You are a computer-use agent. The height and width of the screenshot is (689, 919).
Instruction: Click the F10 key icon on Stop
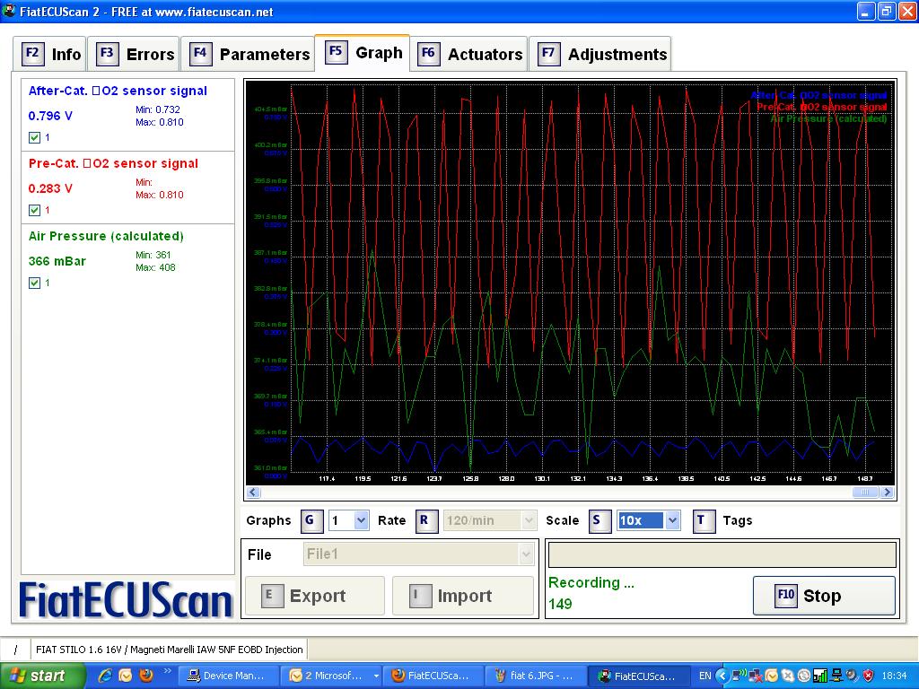pos(786,596)
